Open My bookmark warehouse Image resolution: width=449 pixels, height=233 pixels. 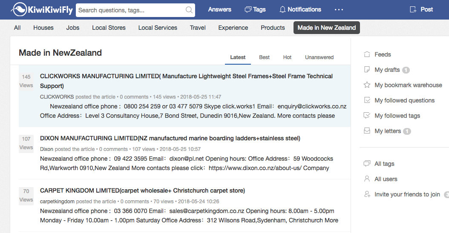pos(409,85)
